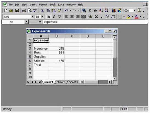Viewport: 150px width, 113px height.
Task: Toggle Italic formatting button
Action: click(54, 17)
